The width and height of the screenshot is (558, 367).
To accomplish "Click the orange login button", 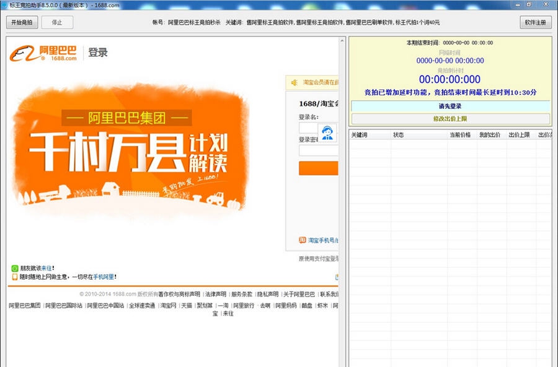I will (x=319, y=168).
